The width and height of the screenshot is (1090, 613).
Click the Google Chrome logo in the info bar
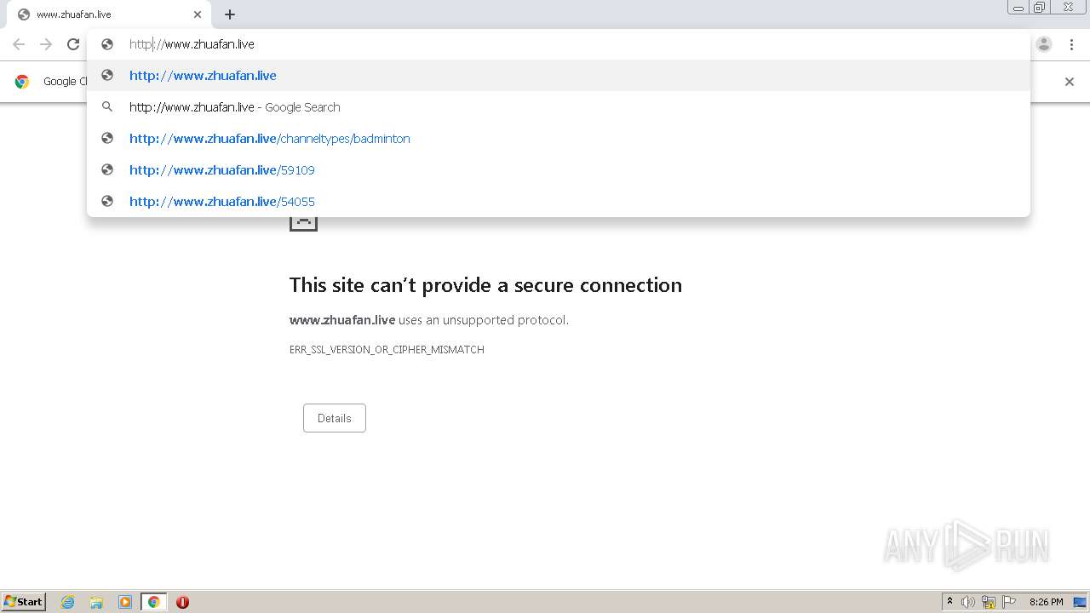pyautogui.click(x=22, y=82)
